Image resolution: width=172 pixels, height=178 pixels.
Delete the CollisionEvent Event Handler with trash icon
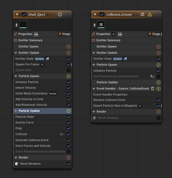[x=152, y=88]
